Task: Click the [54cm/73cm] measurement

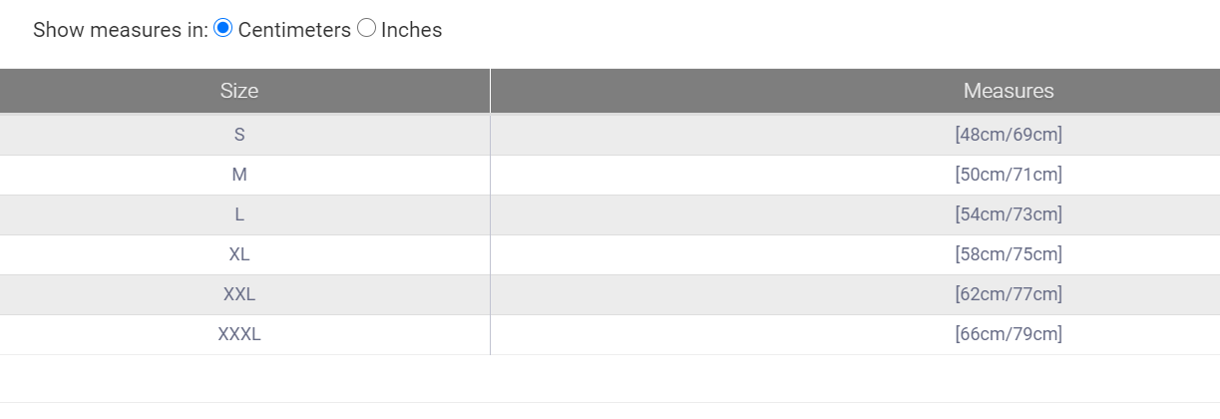Action: [1009, 214]
